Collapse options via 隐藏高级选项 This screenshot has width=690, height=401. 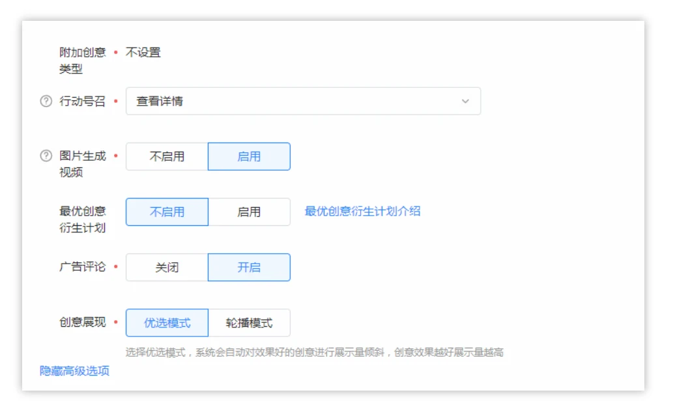coord(74,371)
